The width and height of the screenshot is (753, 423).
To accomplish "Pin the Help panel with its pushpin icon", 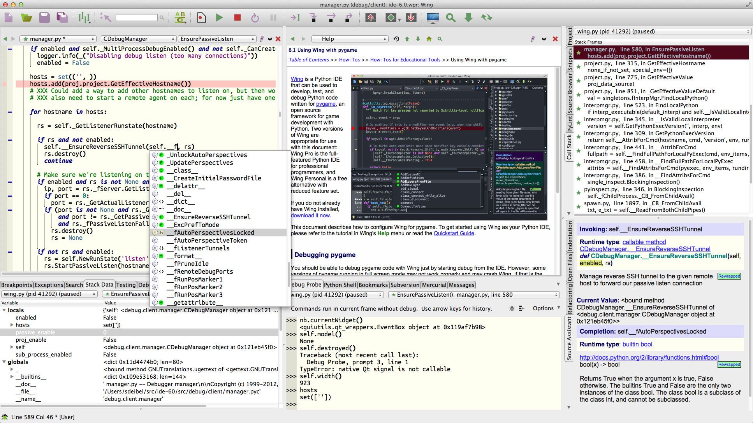I will click(x=533, y=39).
